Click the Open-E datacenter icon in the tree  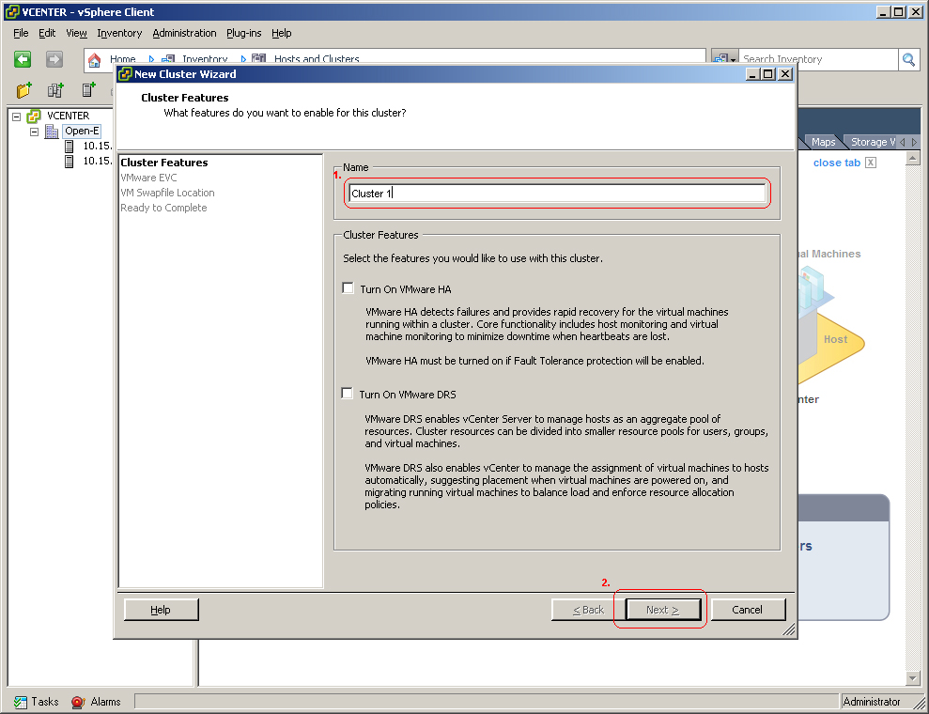[x=52, y=131]
